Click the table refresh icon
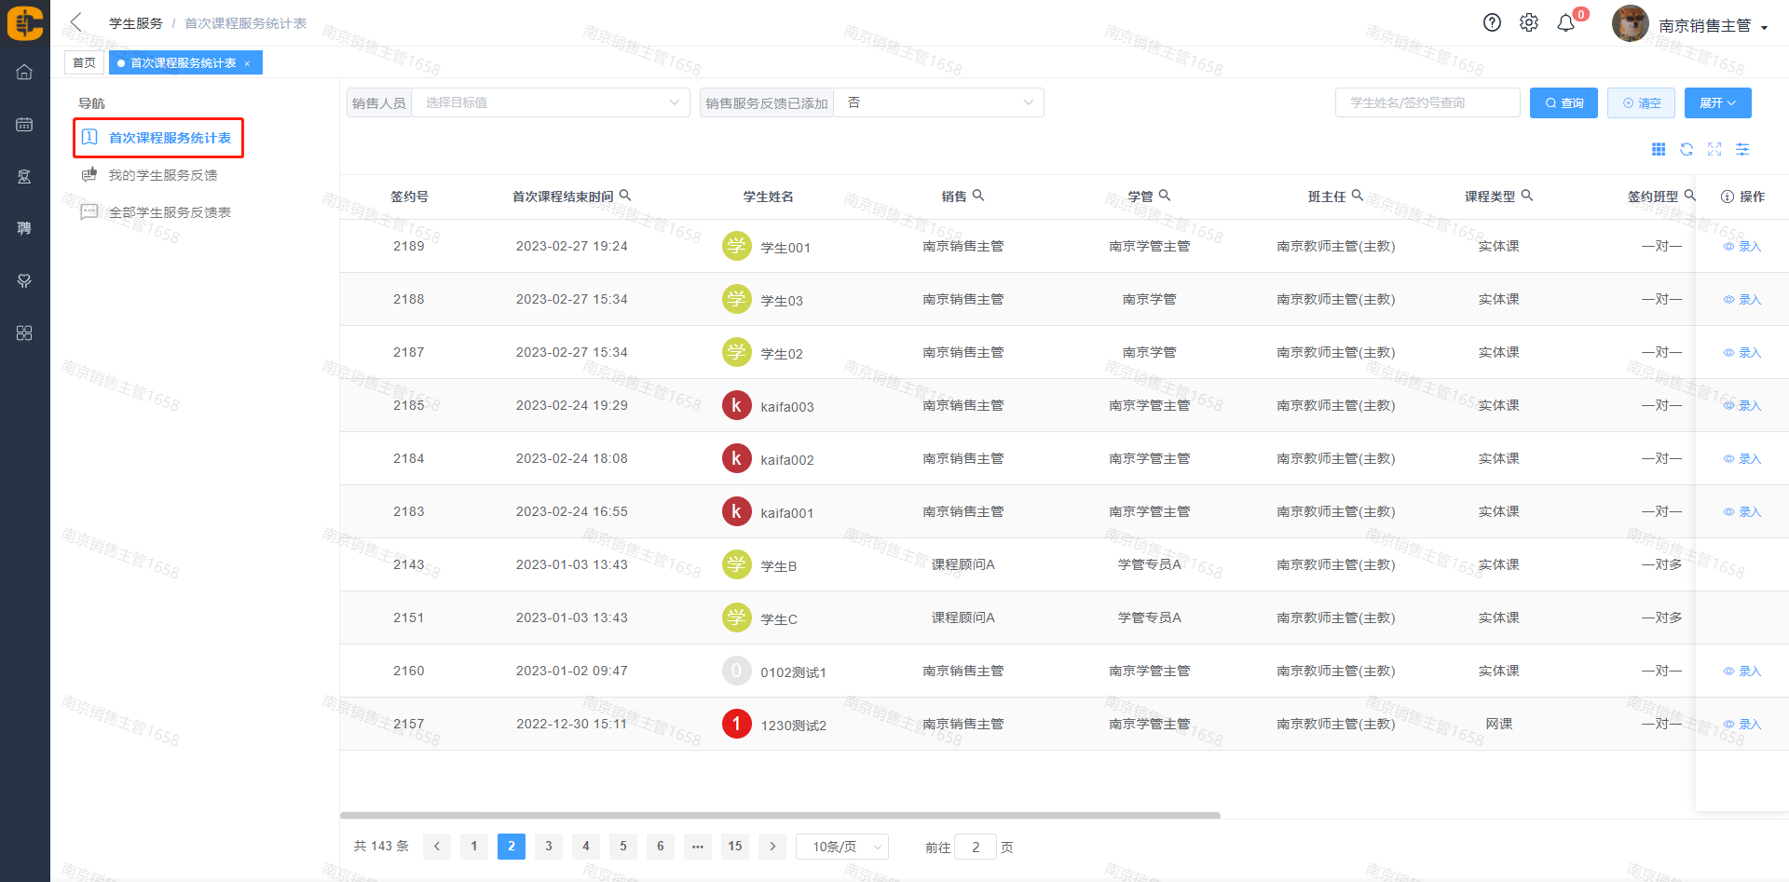This screenshot has height=882, width=1789. point(1687,149)
